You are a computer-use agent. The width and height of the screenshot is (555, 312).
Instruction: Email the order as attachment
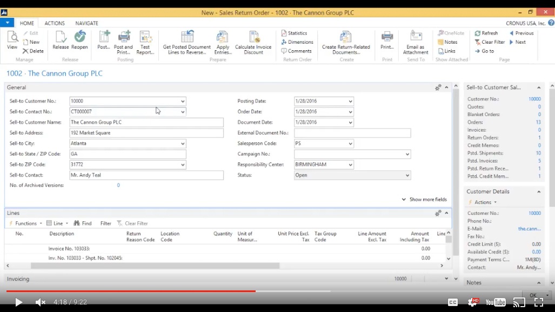click(416, 43)
